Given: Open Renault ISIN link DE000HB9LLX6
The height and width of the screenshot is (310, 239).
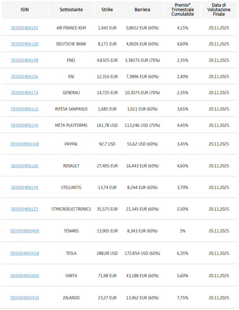Looking at the screenshot, I should tap(25, 166).
